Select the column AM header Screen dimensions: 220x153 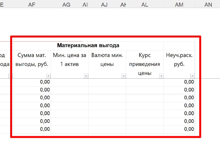[x=179, y=4]
